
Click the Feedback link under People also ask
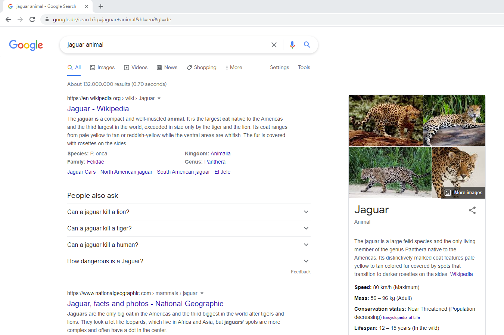(x=301, y=272)
